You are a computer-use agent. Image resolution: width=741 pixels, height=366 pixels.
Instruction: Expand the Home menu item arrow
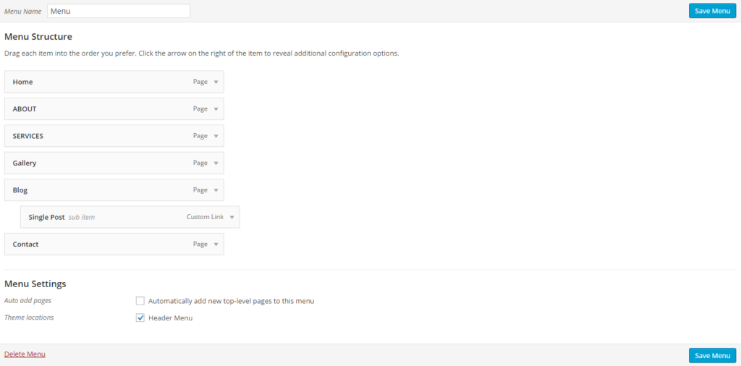(x=216, y=82)
